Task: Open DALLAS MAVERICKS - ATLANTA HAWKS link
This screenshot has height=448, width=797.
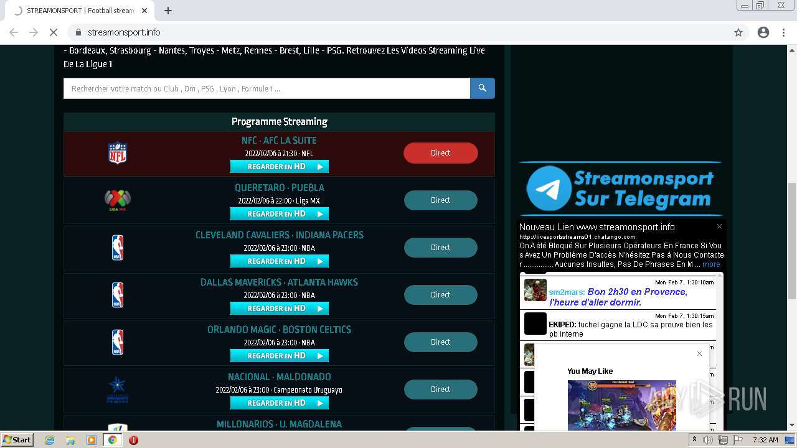Action: click(280, 282)
